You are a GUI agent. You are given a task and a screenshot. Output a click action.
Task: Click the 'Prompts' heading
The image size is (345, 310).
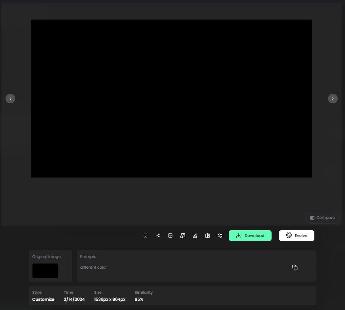(88, 256)
